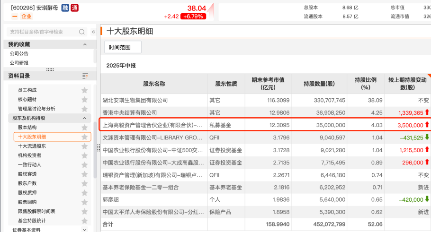Click the 股东性质 column header

[226, 84]
